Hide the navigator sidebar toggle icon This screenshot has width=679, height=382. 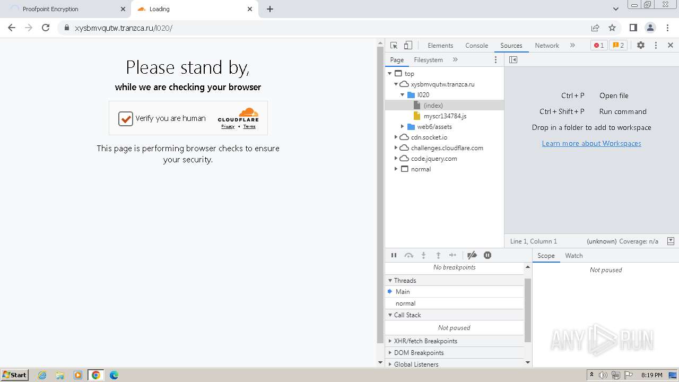[513, 60]
